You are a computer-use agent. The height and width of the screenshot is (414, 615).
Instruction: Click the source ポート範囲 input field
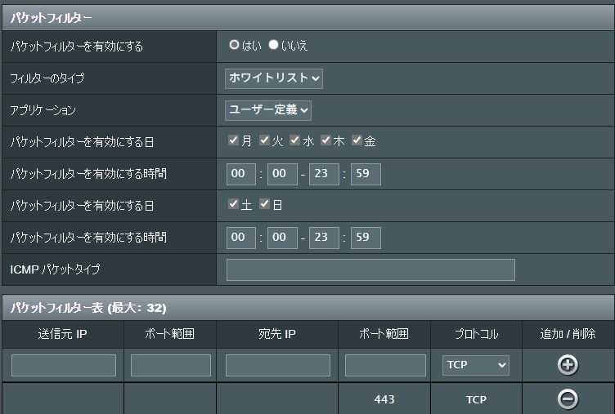click(171, 366)
